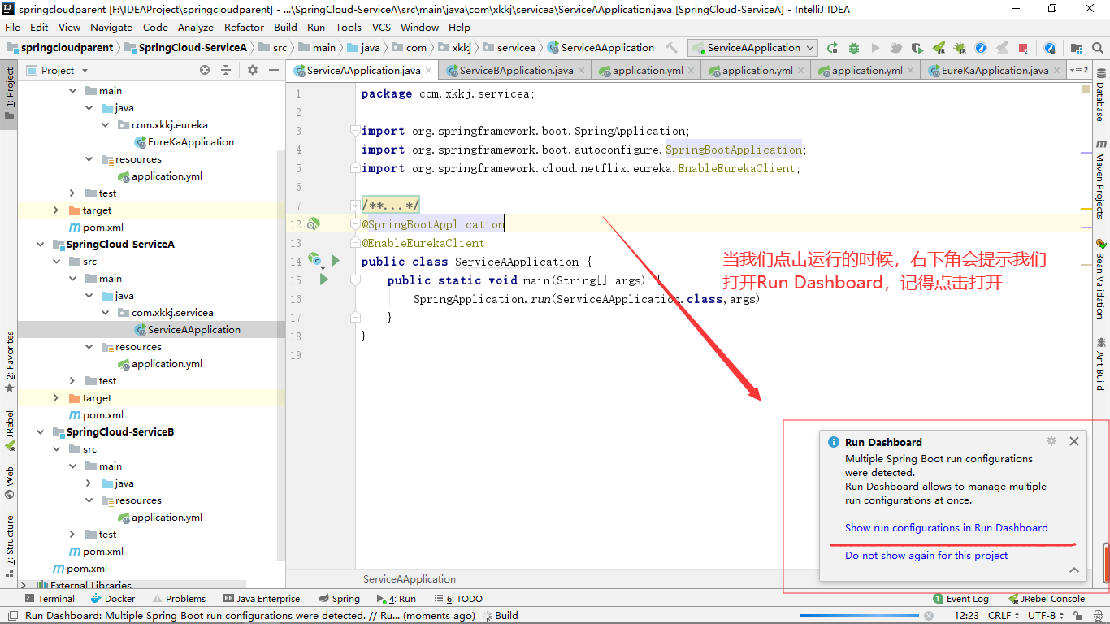Open Project panel gear settings
1110x624 pixels.
pos(253,70)
